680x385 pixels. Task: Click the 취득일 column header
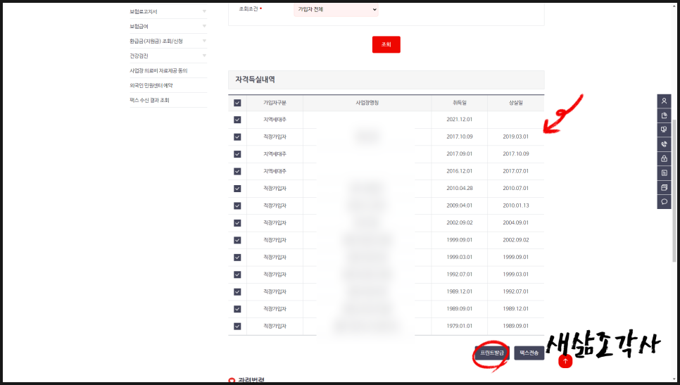pyautogui.click(x=459, y=103)
